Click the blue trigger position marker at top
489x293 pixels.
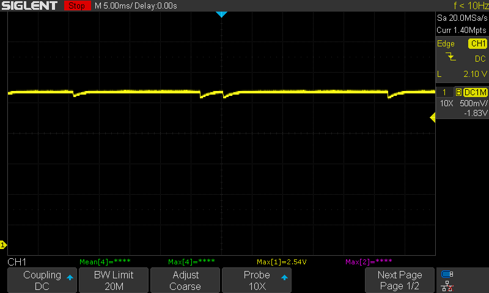click(221, 14)
